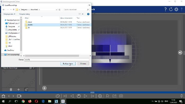Open recent locations dropdown arrow in dialog

tap(11, 10)
